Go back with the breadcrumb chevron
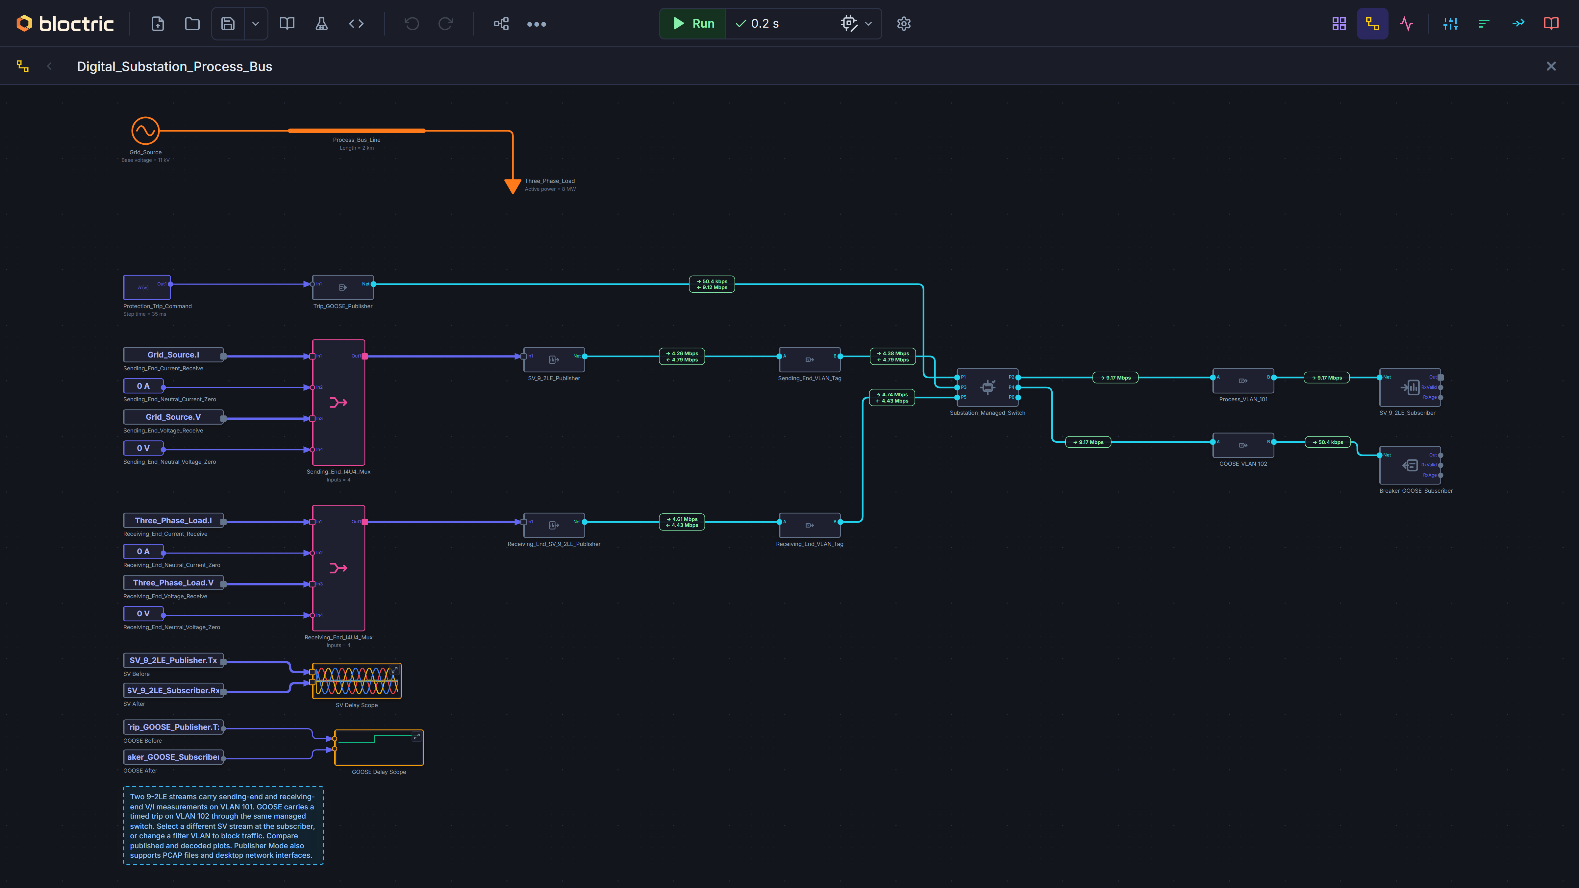The height and width of the screenshot is (888, 1579). 50,66
